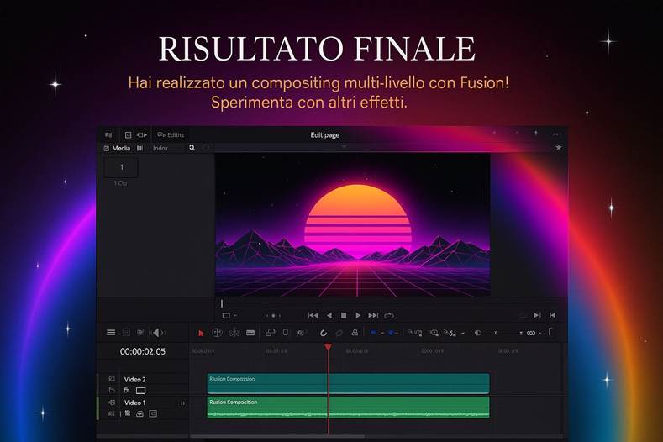Click the chain link icon at the toolbar's right
The image size is (663, 442).
tap(531, 334)
